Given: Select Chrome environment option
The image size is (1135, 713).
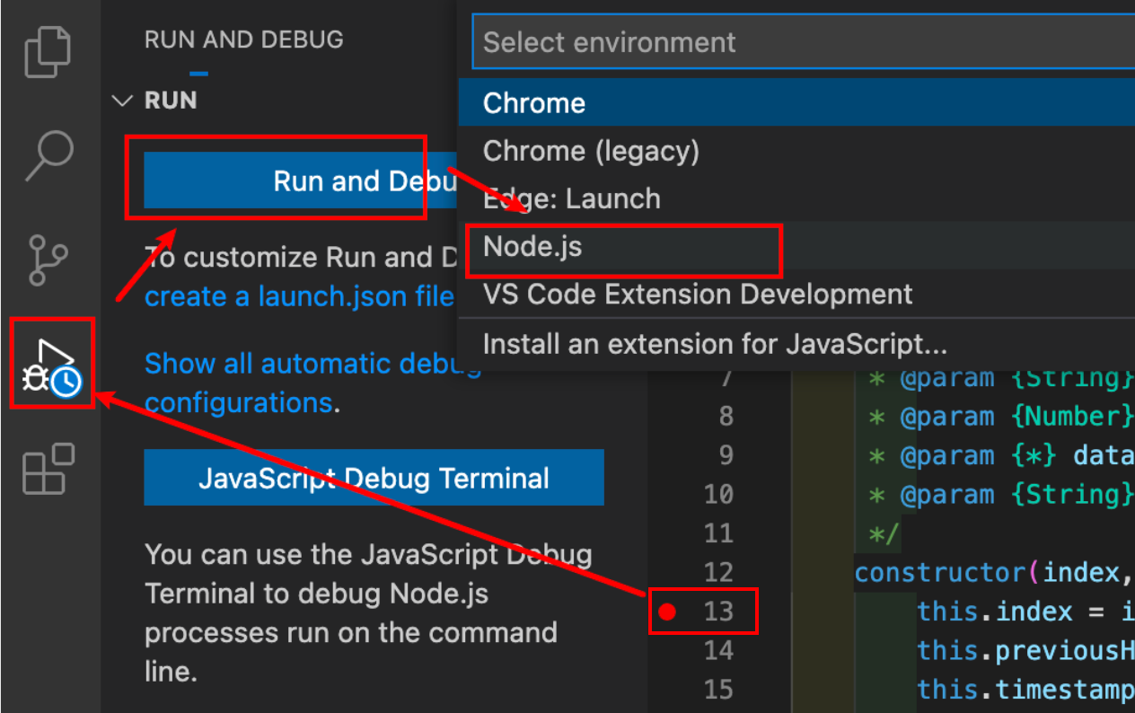Looking at the screenshot, I should (x=796, y=102).
